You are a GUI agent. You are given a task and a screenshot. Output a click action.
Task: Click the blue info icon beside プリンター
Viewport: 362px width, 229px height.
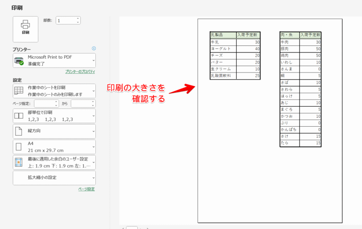94,48
